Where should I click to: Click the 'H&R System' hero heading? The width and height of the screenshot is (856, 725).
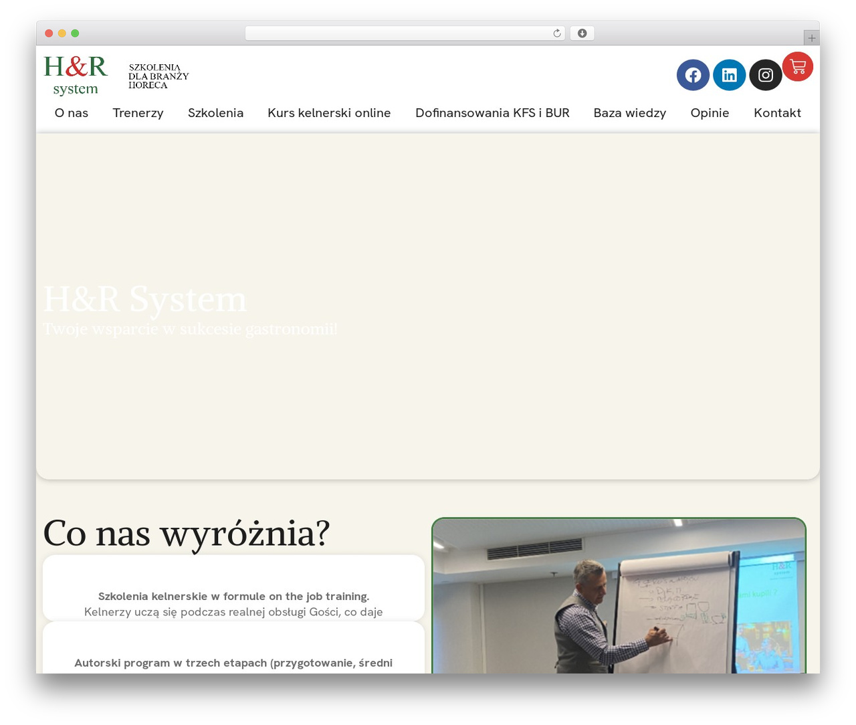(x=145, y=299)
